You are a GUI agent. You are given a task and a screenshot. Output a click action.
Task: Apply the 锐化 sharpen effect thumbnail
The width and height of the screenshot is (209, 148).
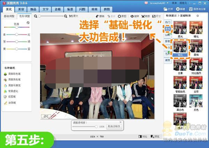(x=180, y=47)
